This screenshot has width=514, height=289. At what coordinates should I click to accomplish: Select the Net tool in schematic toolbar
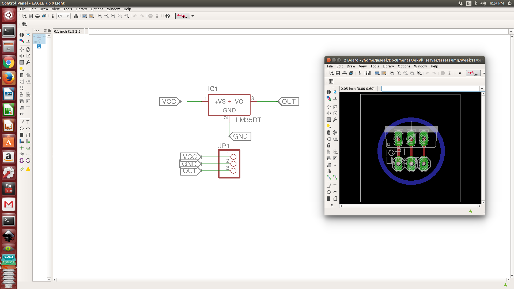[x=28, y=141]
